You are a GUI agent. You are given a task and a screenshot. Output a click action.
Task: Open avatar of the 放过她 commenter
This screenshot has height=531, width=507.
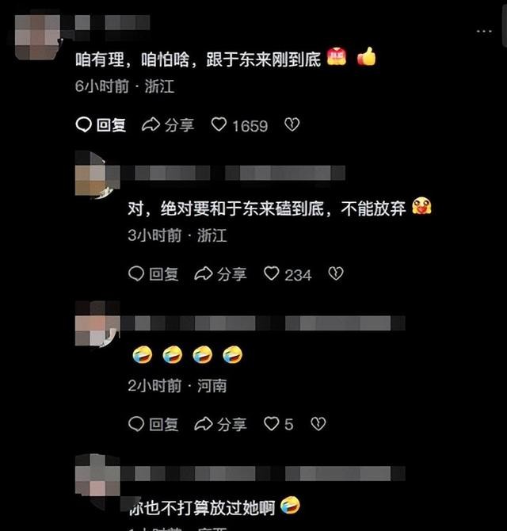[97, 476]
